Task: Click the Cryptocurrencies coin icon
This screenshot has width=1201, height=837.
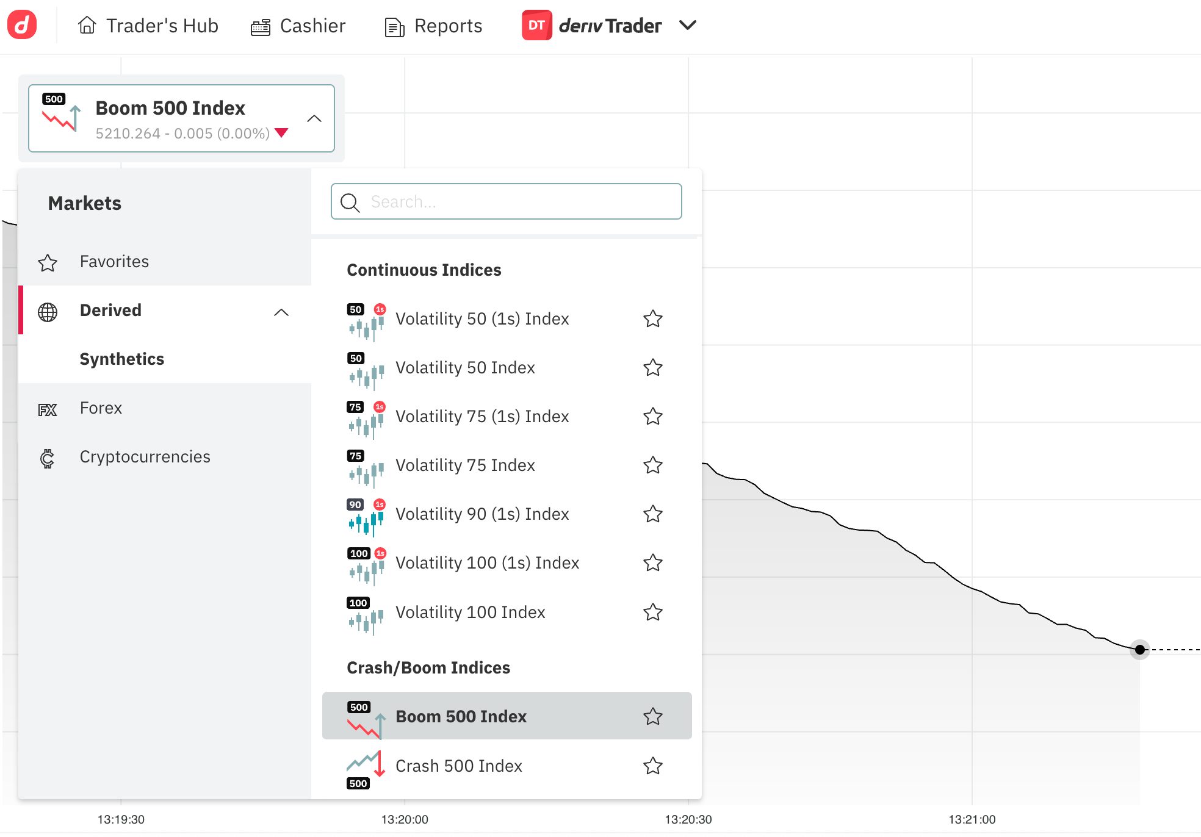Action: click(48, 458)
